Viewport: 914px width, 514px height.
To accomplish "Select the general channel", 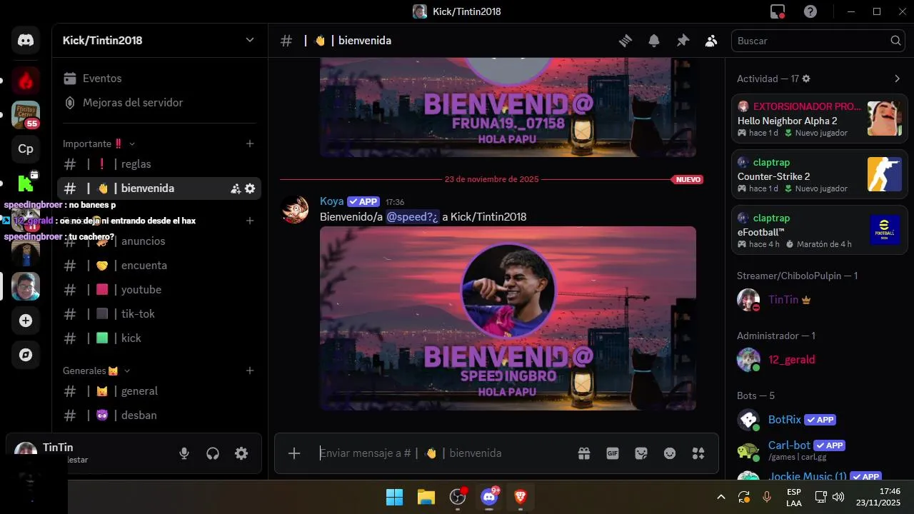I will 159,391.
